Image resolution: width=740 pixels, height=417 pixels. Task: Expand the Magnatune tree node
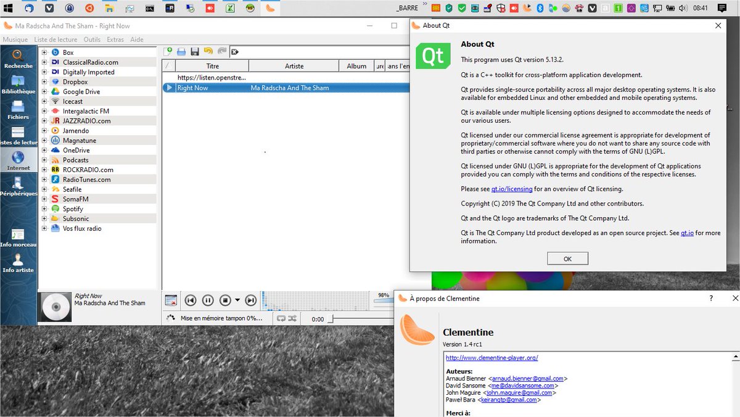(44, 141)
